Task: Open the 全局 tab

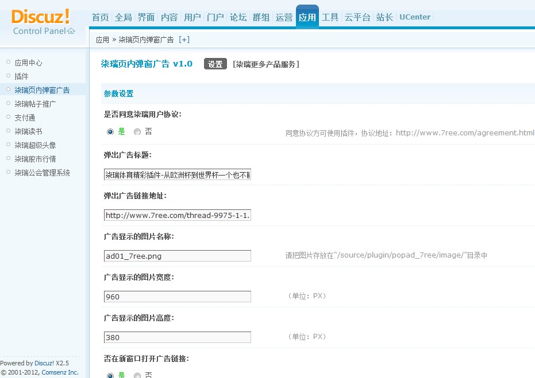Action: (123, 17)
